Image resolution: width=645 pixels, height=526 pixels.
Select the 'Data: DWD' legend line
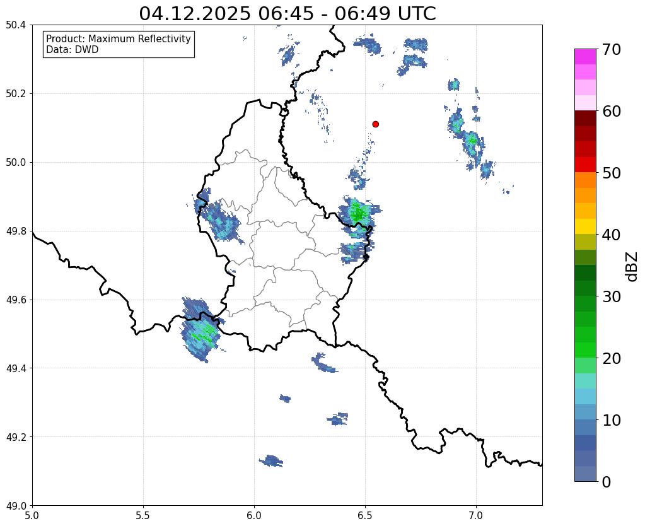click(x=73, y=50)
